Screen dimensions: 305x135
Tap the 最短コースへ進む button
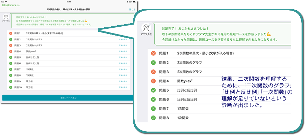click(x=68, y=98)
